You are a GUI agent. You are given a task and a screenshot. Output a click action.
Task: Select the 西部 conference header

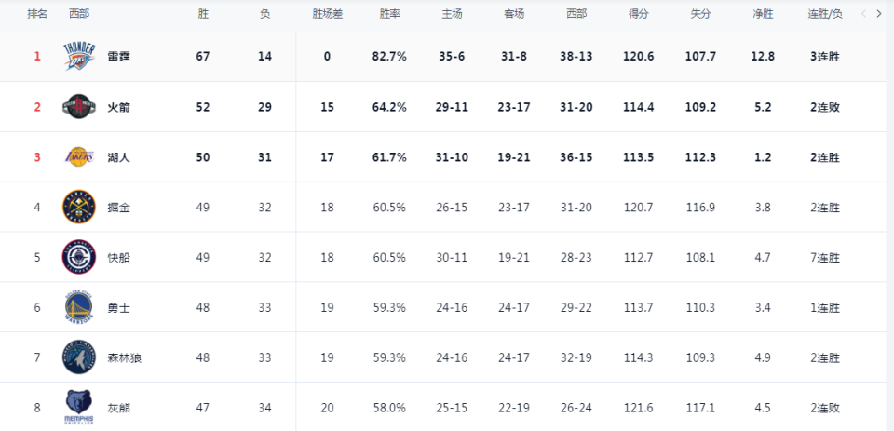tap(80, 15)
